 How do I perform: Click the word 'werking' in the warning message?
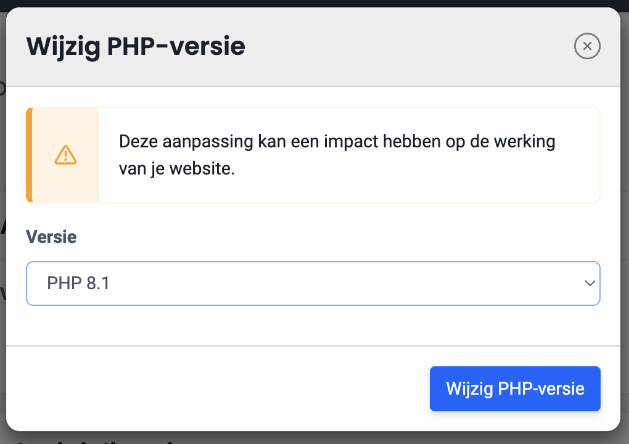tap(525, 142)
